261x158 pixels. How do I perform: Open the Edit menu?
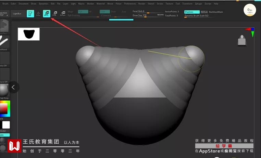(53, 4)
